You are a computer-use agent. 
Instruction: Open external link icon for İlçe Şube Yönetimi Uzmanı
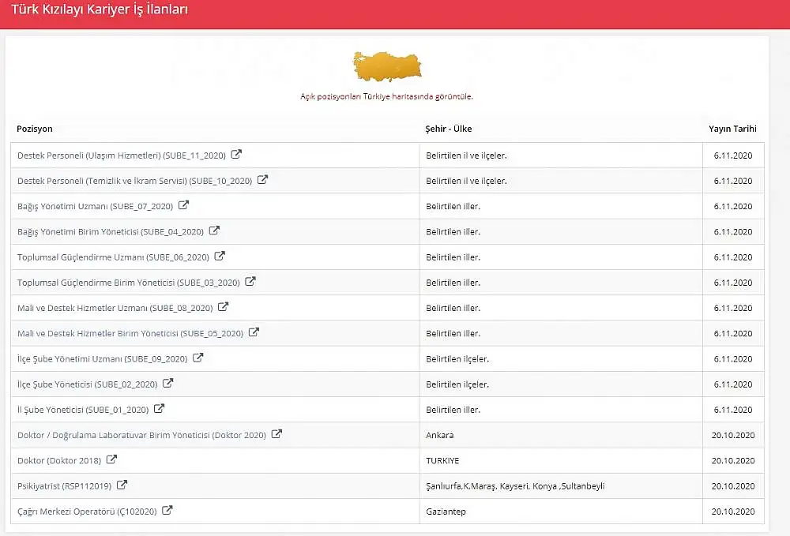[x=198, y=358]
